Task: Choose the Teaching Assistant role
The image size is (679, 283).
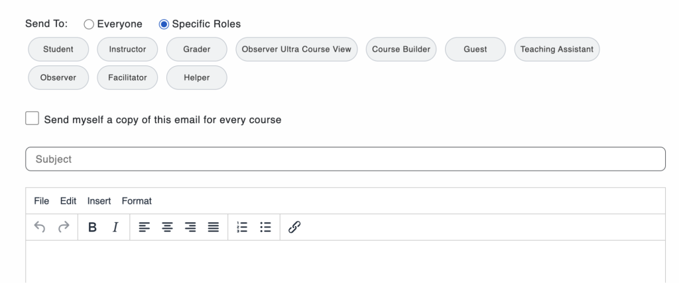Action: (x=557, y=49)
